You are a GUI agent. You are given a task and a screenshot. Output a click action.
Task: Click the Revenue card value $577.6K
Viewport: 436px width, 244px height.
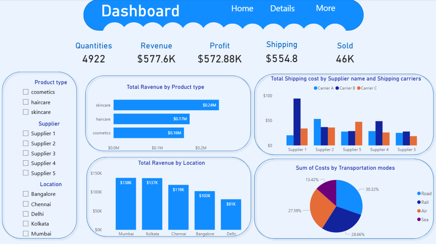coord(156,59)
